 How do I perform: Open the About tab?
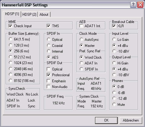pos(44,15)
